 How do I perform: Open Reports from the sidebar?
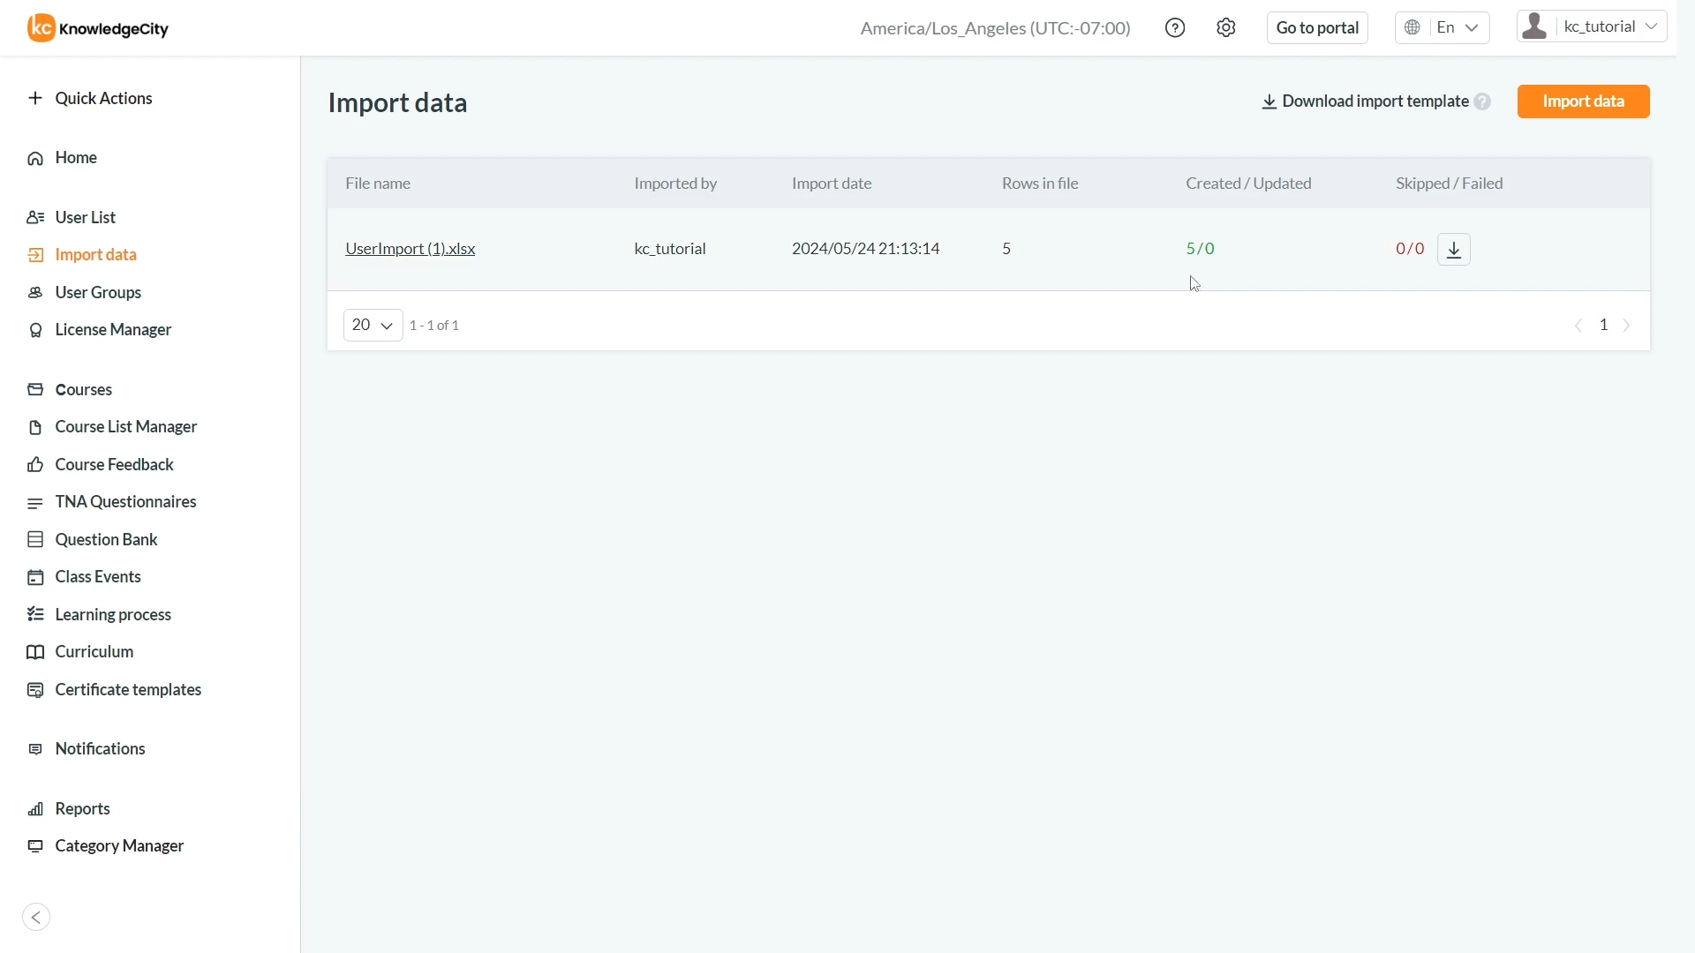82,809
